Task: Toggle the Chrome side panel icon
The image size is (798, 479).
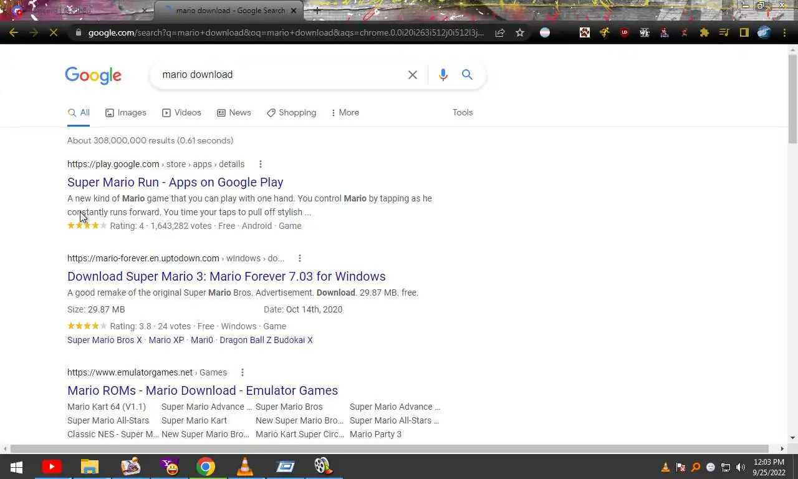Action: point(744,32)
